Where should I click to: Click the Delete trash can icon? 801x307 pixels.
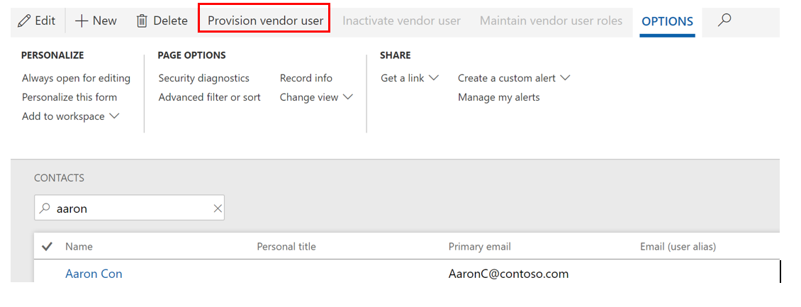pos(142,21)
